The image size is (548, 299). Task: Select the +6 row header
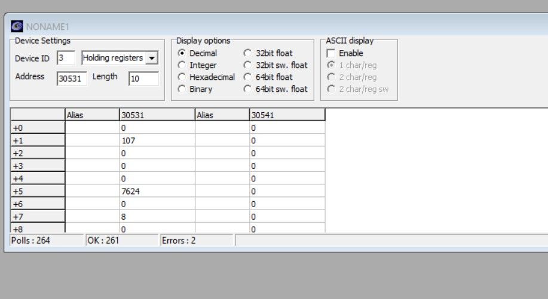[x=38, y=204]
